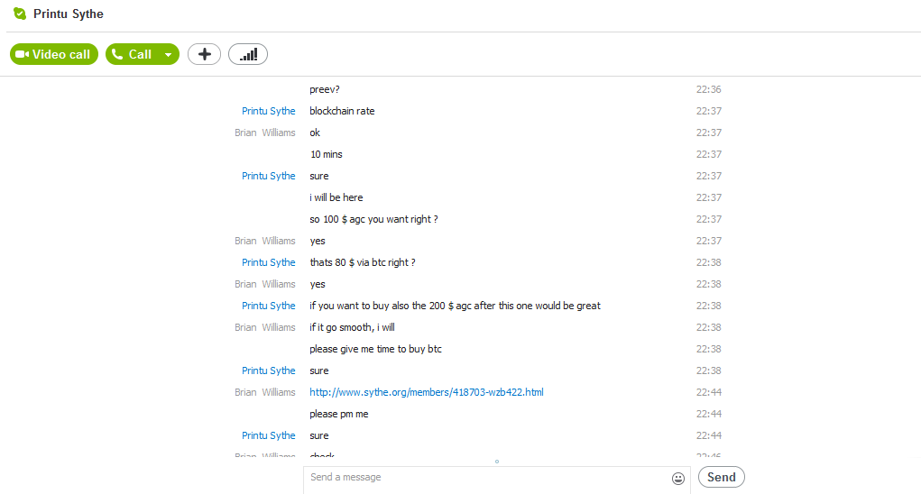Click the message 'so 100 $ agc you want right ?'

coord(373,219)
